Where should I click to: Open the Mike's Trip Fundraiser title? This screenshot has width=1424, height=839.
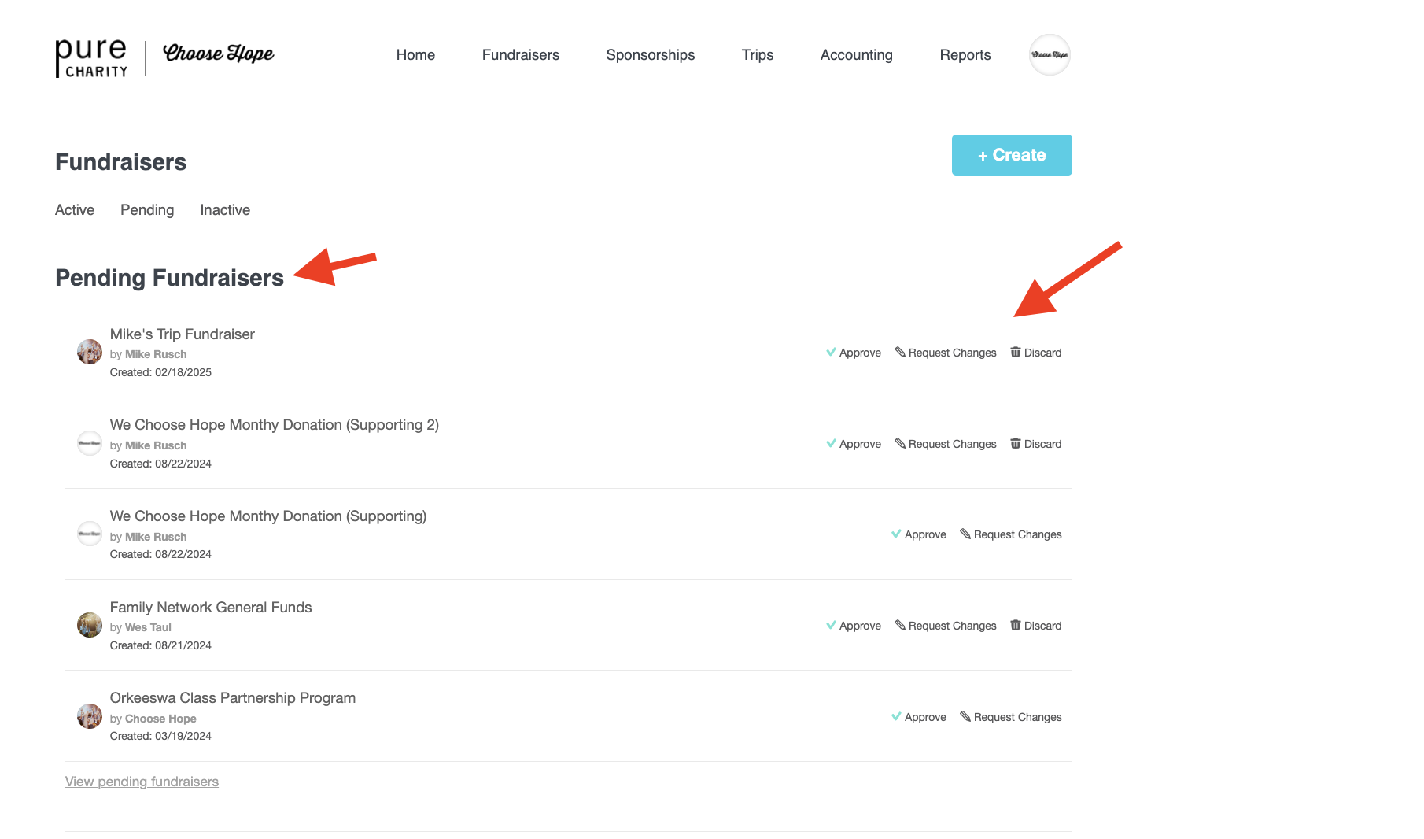tap(183, 334)
